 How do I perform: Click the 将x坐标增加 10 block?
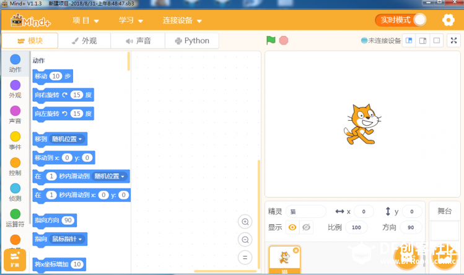click(x=59, y=264)
